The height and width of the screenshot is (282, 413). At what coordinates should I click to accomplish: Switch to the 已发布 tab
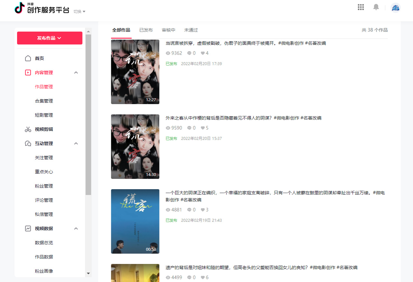(146, 30)
